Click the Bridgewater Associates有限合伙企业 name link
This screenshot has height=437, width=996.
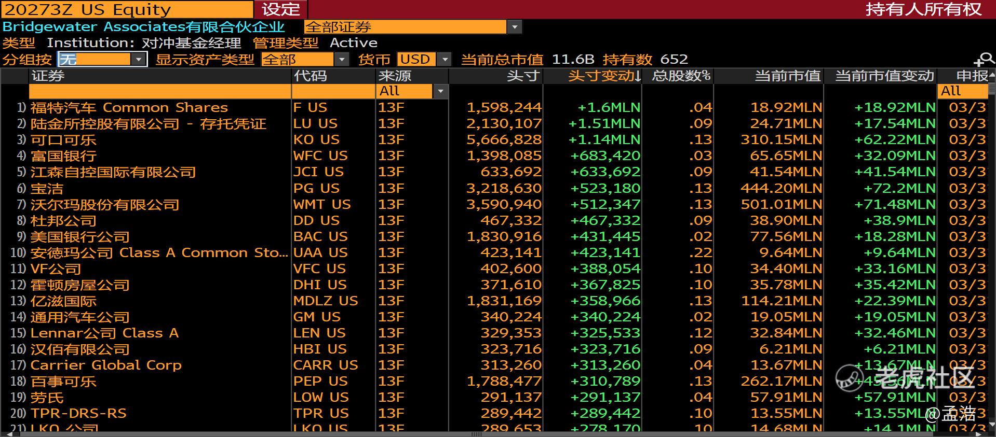tap(144, 27)
